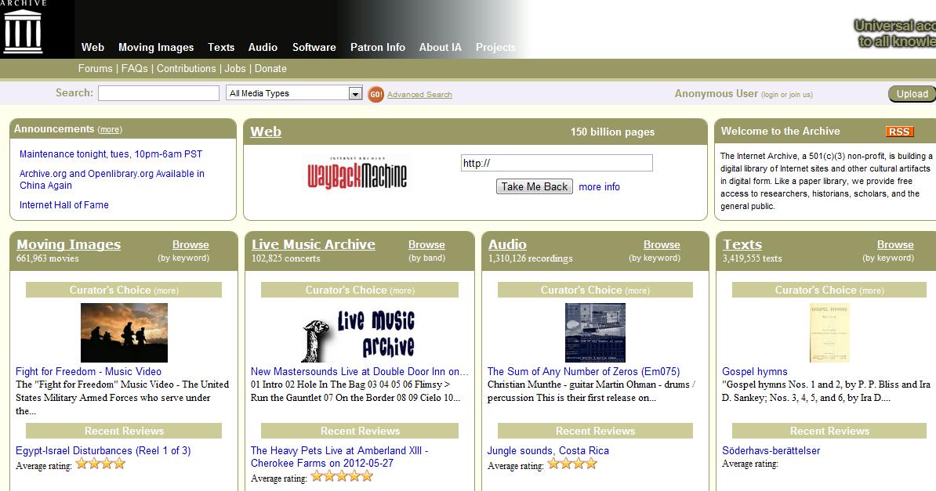Open Söderhavs-berättelser review link

pyautogui.click(x=771, y=450)
